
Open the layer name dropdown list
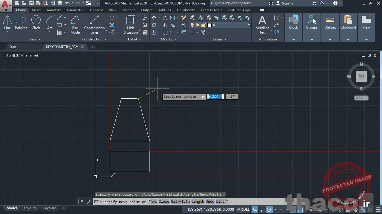(x=229, y=25)
